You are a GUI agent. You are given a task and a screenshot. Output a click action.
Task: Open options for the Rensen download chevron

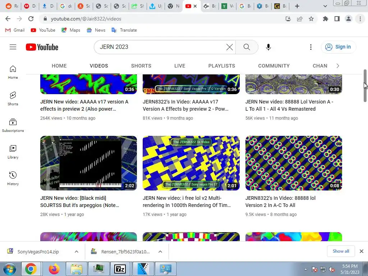coord(160,252)
